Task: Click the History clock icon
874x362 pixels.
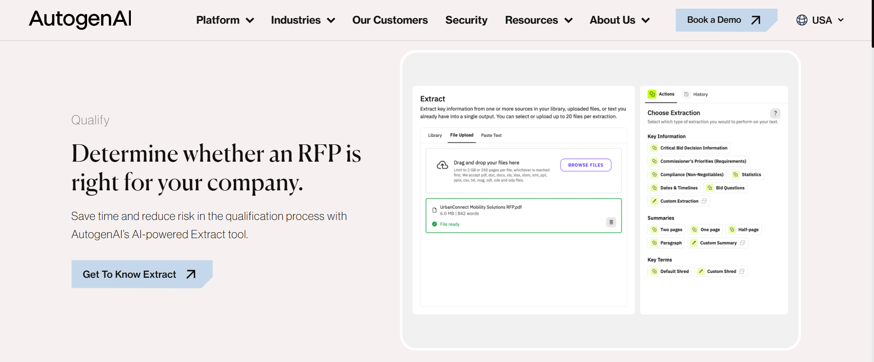Action: click(x=686, y=94)
